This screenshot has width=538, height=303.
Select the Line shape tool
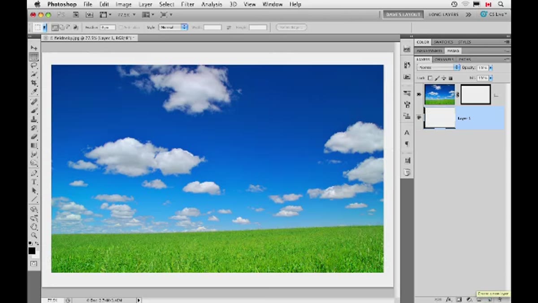(34, 200)
